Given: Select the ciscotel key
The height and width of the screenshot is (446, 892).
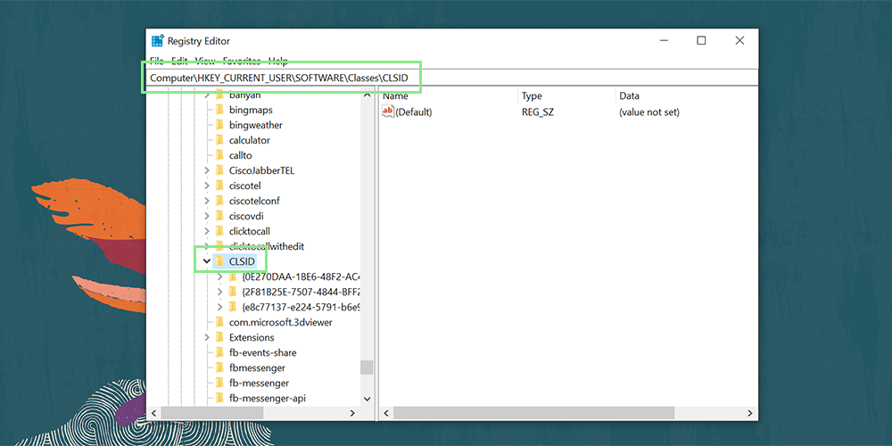Looking at the screenshot, I should 244,186.
